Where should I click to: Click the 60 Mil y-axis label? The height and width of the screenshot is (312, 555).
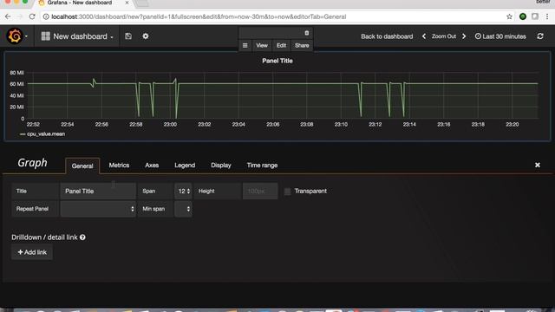point(17,84)
